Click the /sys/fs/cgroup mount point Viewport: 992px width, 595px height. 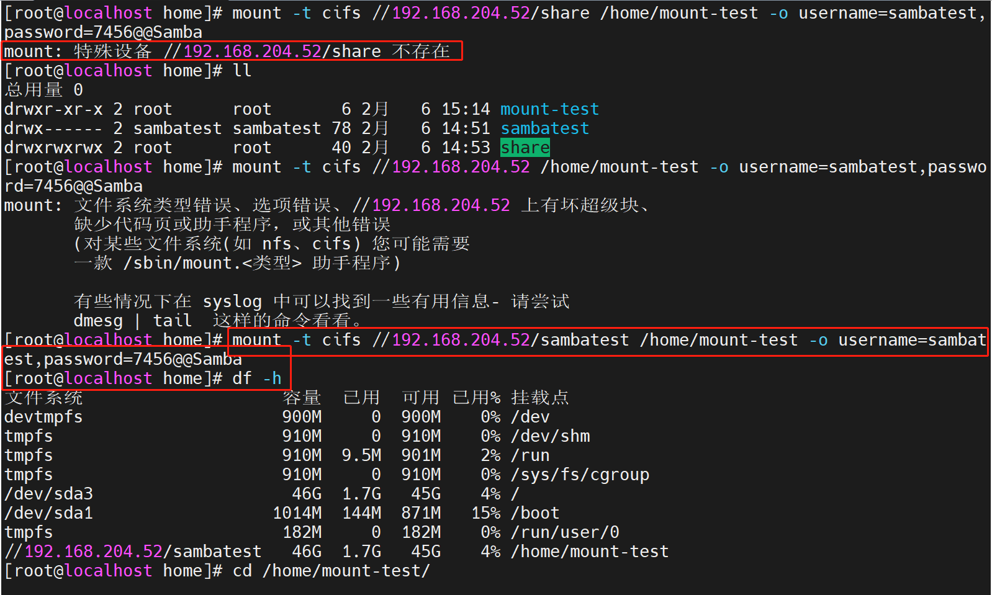(580, 475)
